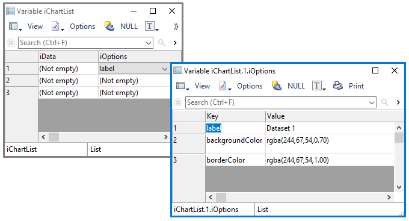Close the iChartList.1.iOptions window
The width and height of the screenshot is (409, 221).
(395, 70)
